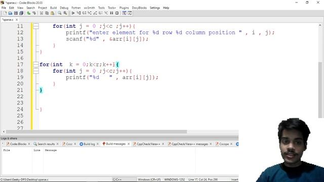The width and height of the screenshot is (324, 182).
Task: Create a new file from toolbar
Action: [5, 13]
